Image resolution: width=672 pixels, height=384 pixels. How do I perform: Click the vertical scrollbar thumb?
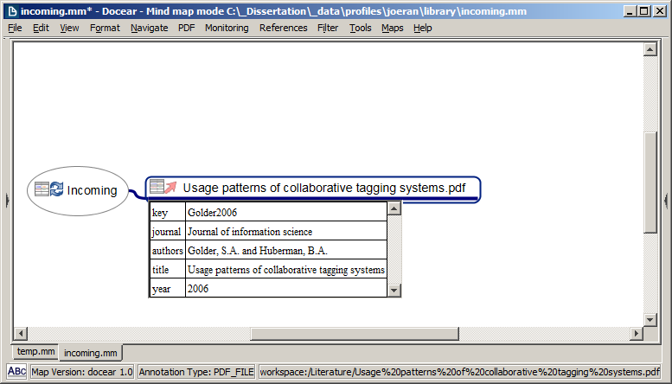click(650, 183)
